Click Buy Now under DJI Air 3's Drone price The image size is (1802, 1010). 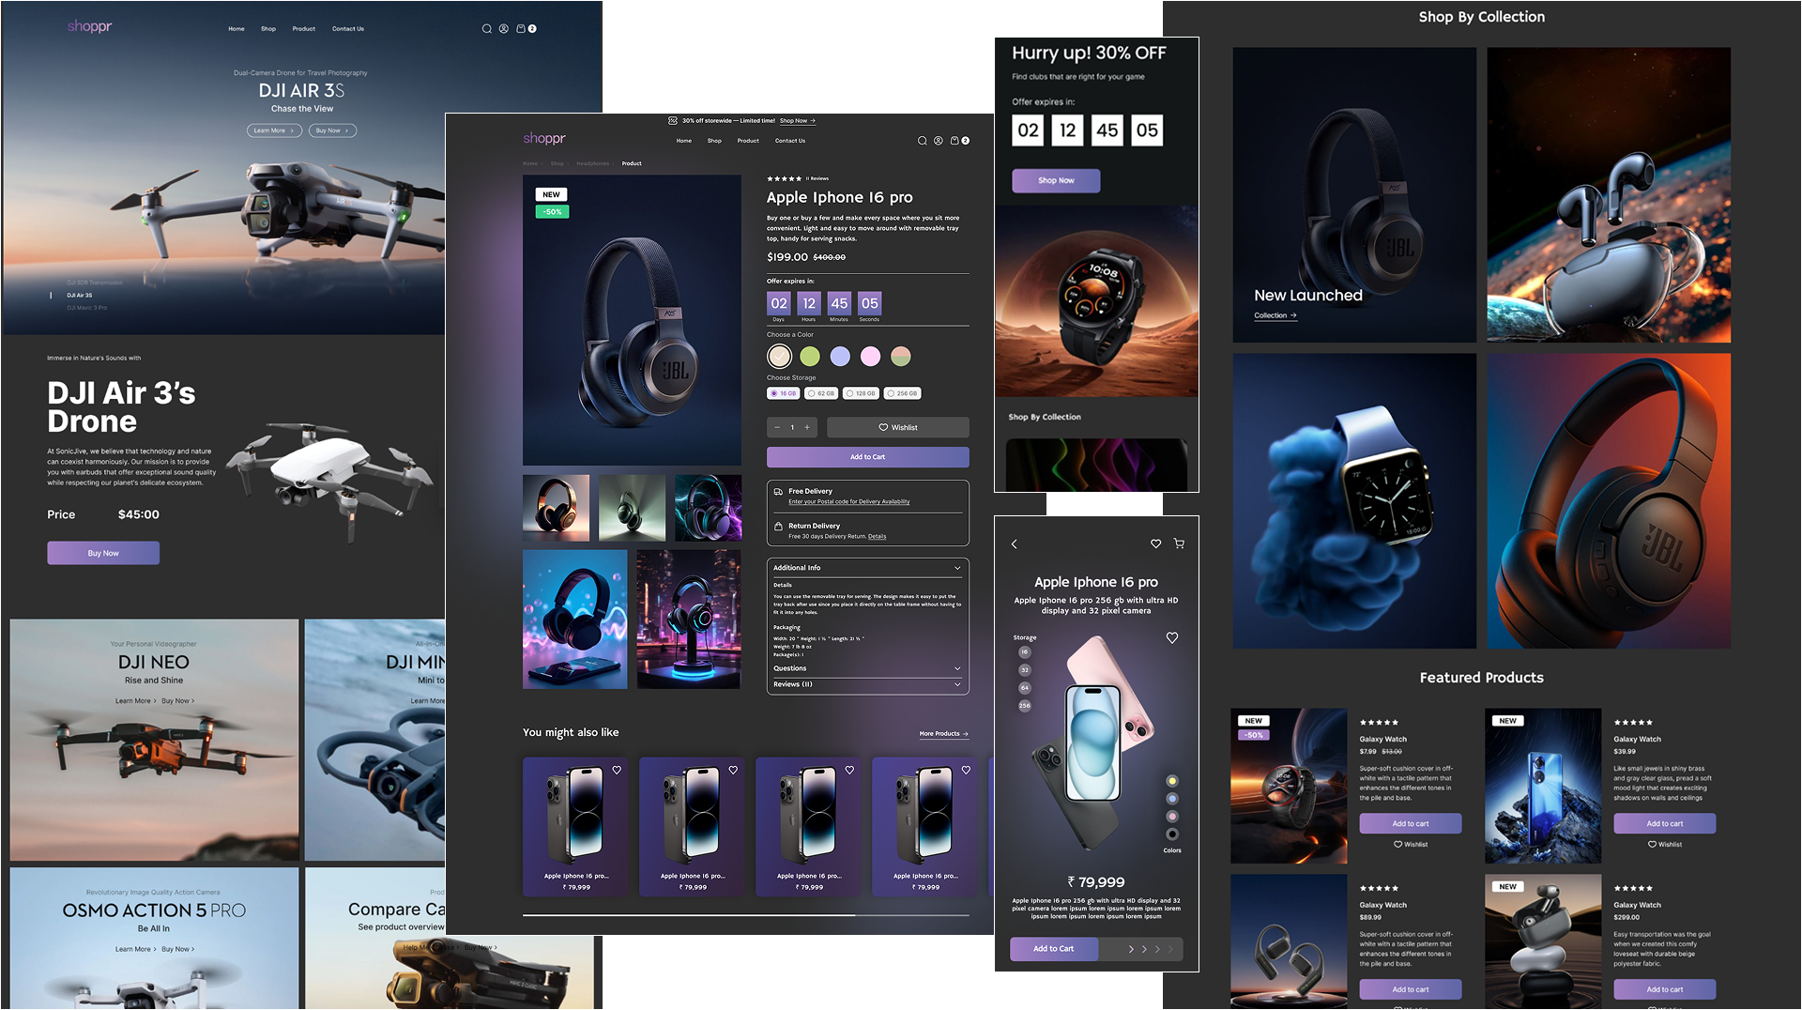103,553
